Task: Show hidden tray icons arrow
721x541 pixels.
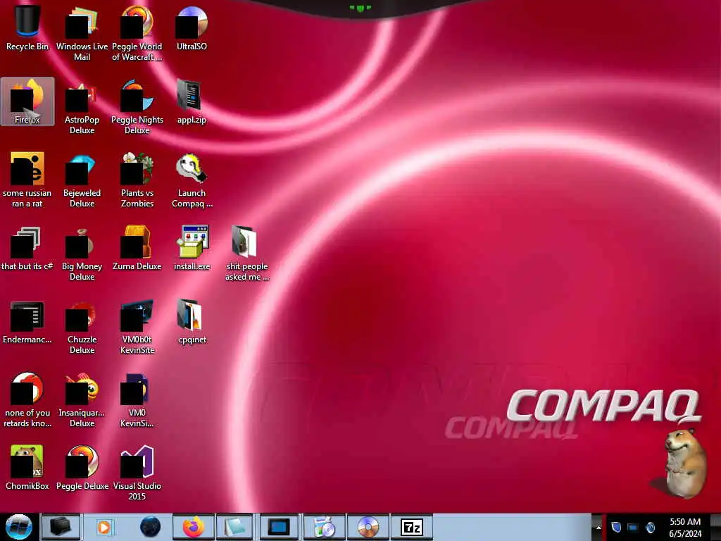Action: (x=598, y=527)
